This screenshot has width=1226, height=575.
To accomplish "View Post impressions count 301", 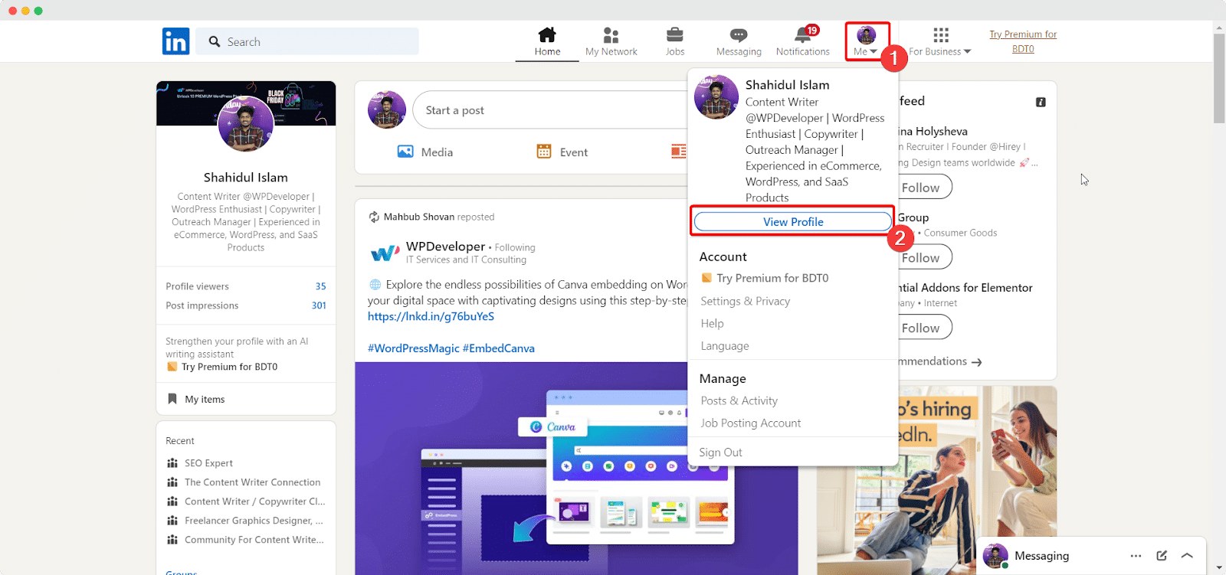I will [x=319, y=305].
